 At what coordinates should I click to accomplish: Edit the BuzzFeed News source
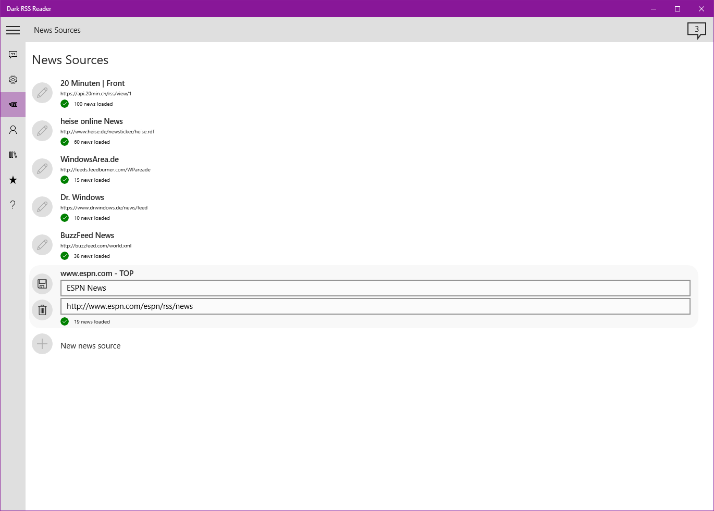[x=42, y=245]
